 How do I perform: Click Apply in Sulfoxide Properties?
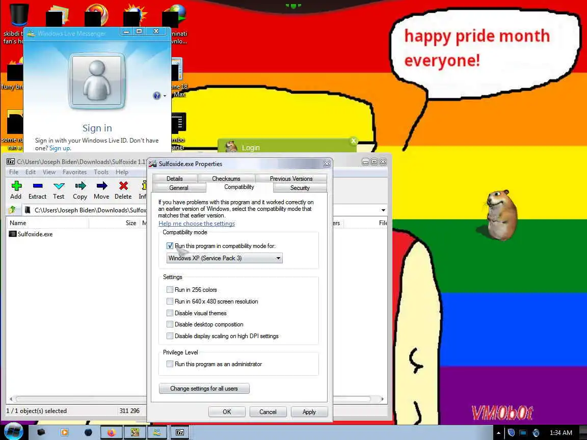tap(309, 411)
